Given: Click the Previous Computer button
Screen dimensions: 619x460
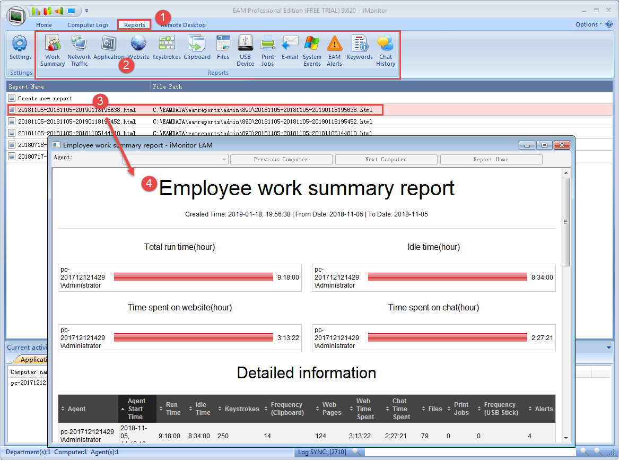Looking at the screenshot, I should click(281, 160).
